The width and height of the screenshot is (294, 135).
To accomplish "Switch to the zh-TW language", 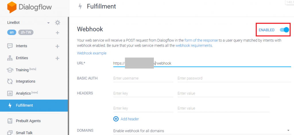I will (x=26, y=32).
